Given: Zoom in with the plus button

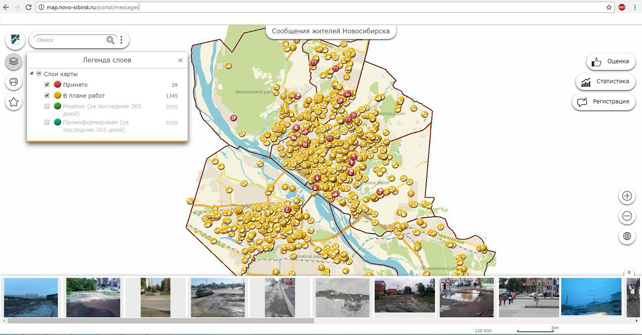Looking at the screenshot, I should point(626,196).
